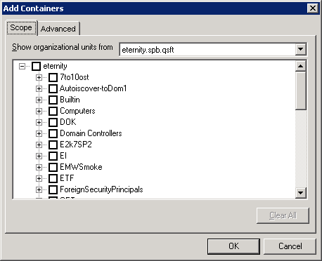Viewport: 322px width, 261px height.
Task: Expand the Autoiscover-toDom1 node
Action: pos(39,88)
